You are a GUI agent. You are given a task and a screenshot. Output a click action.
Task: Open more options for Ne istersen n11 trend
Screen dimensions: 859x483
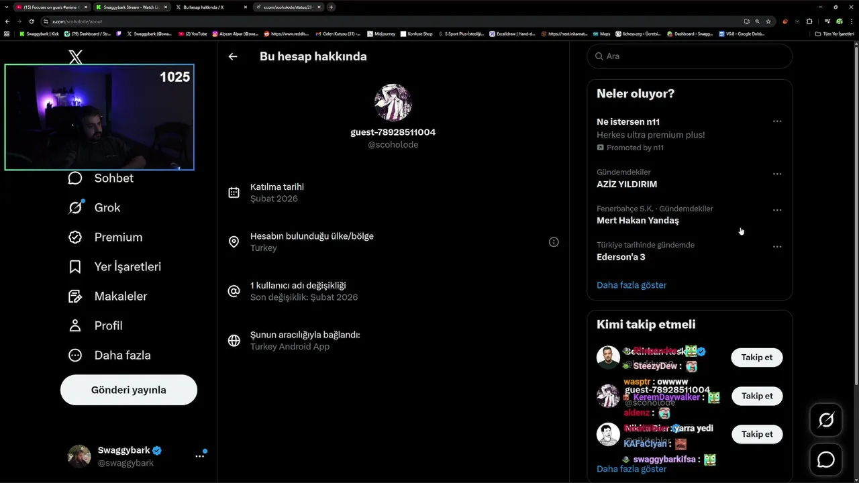coord(776,121)
